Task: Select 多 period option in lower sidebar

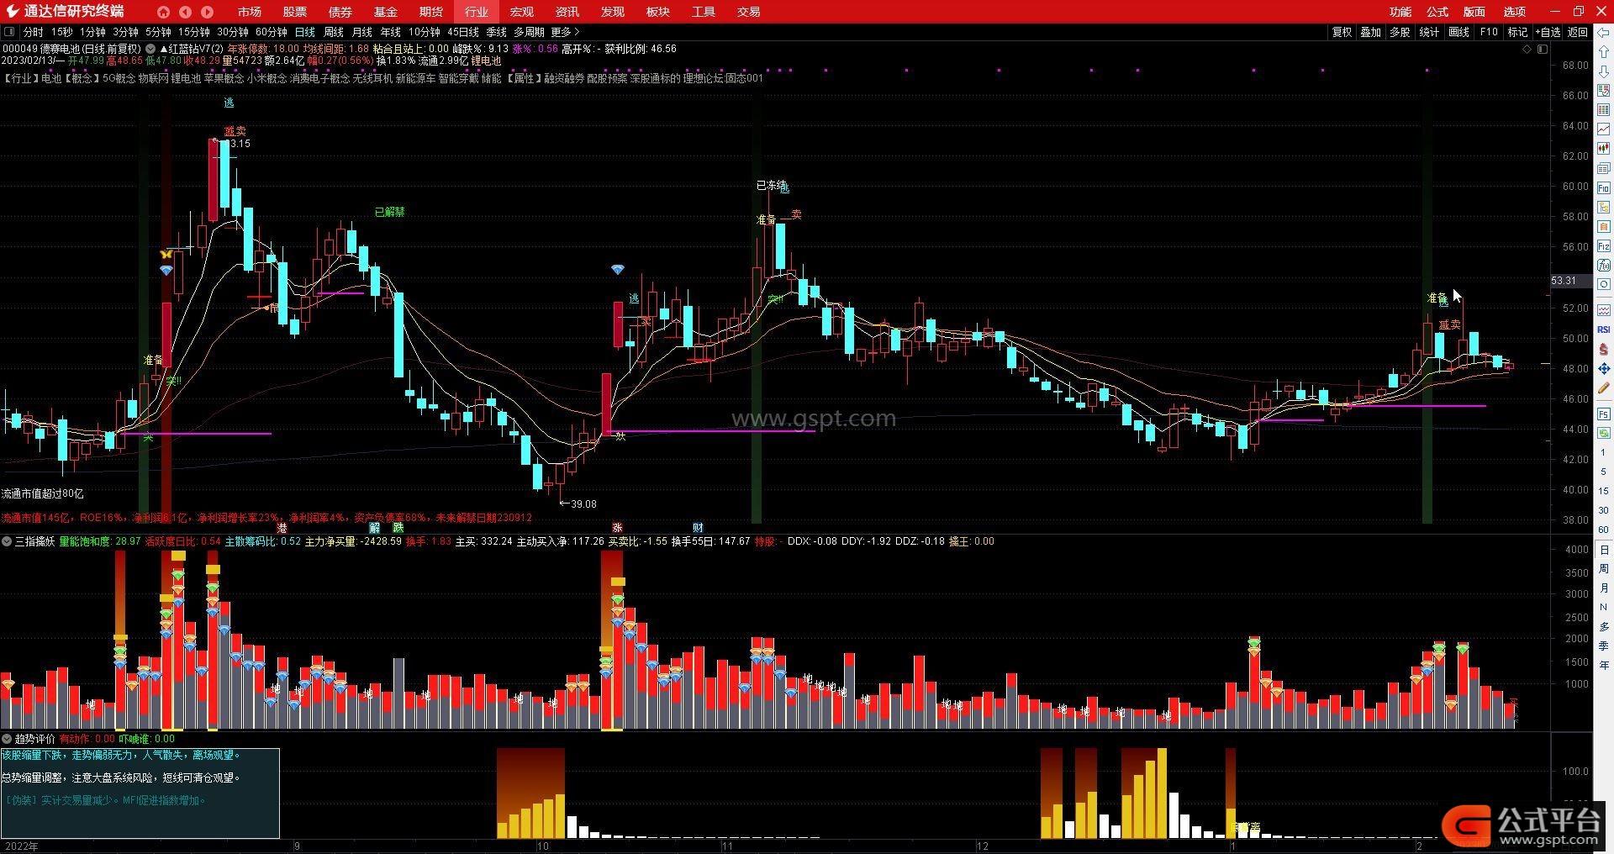Action: coord(1604,626)
